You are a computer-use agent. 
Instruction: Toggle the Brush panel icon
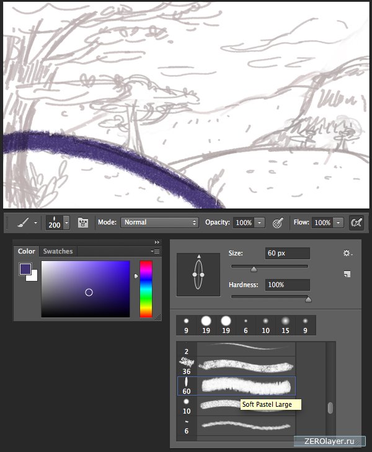click(x=83, y=223)
